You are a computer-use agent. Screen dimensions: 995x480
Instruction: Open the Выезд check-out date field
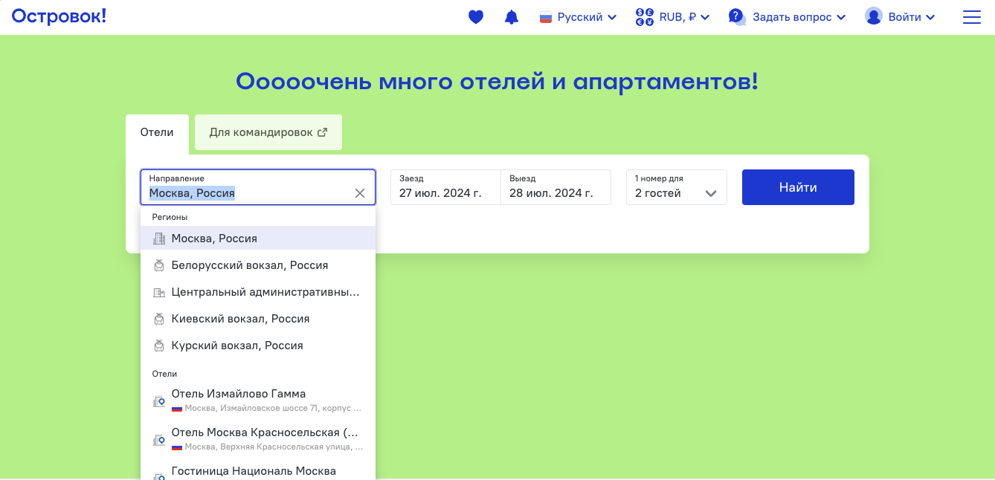(x=556, y=187)
